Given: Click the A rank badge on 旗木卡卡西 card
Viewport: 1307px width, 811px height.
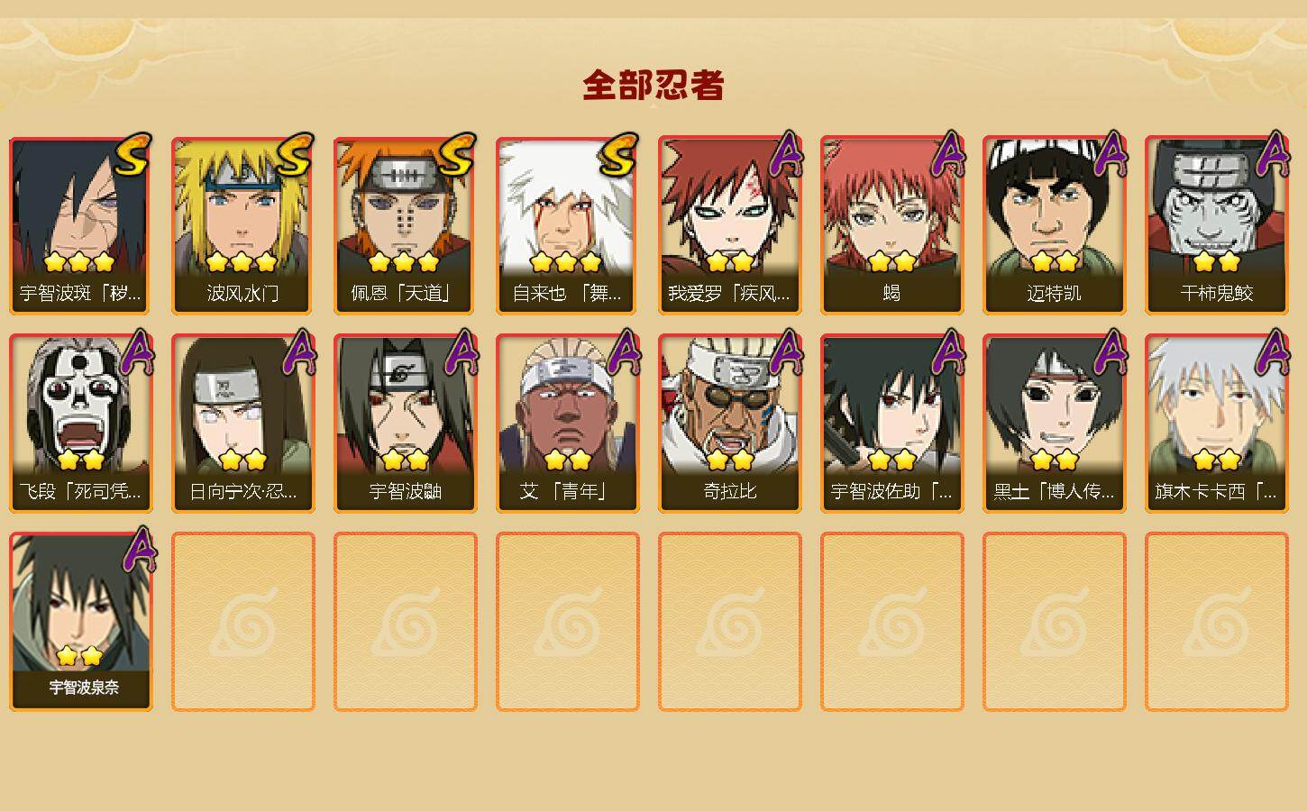Looking at the screenshot, I should (x=1273, y=351).
